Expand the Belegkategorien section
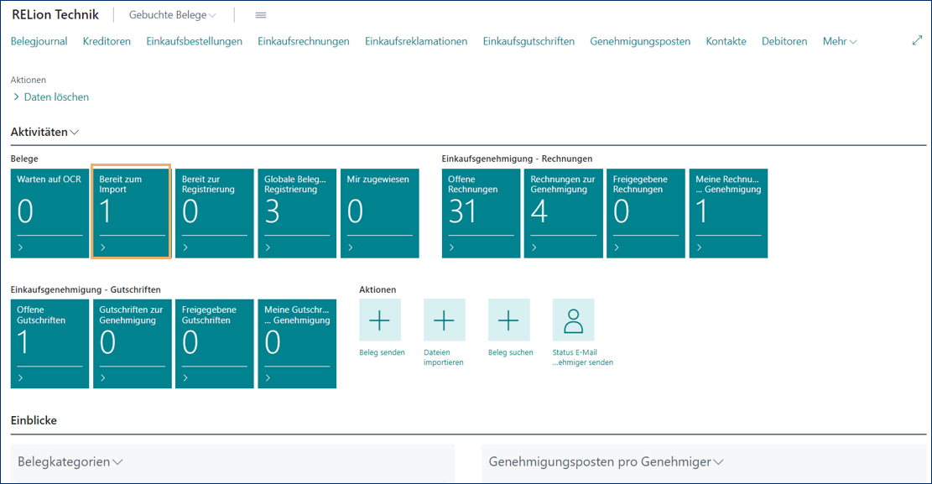 click(117, 462)
